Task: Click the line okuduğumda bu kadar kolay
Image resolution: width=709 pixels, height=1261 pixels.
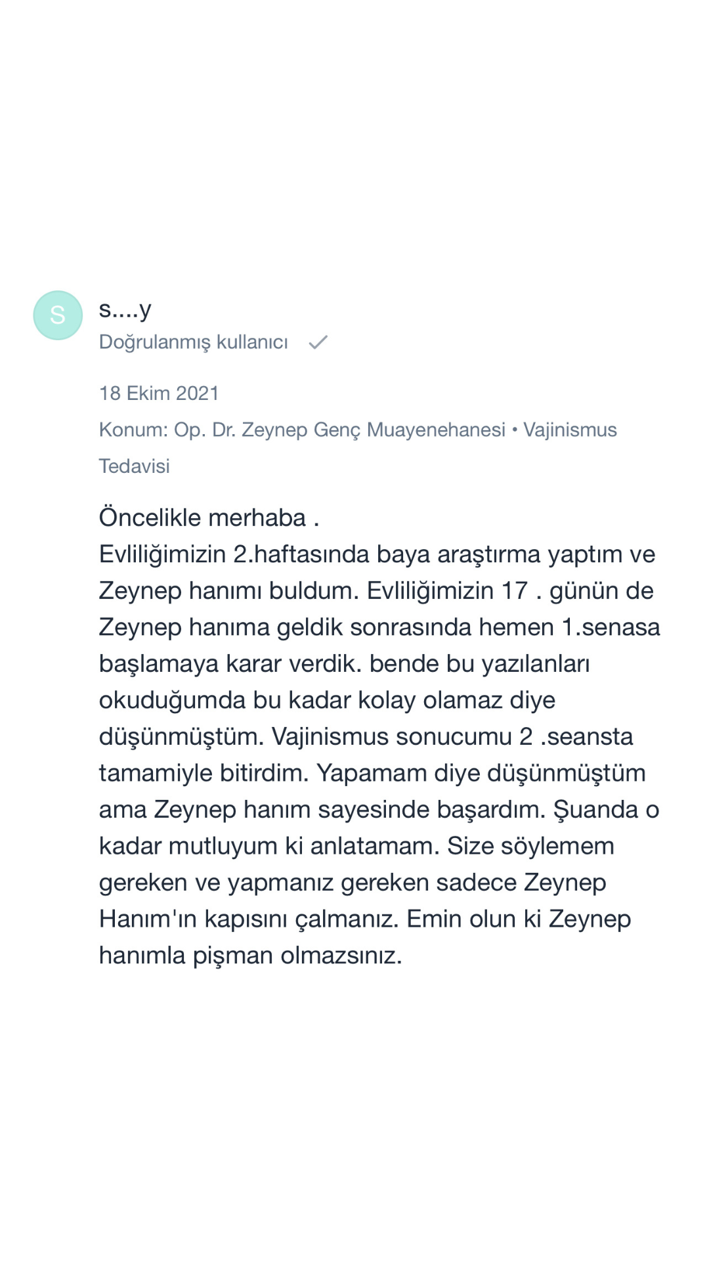Action: [x=327, y=700]
